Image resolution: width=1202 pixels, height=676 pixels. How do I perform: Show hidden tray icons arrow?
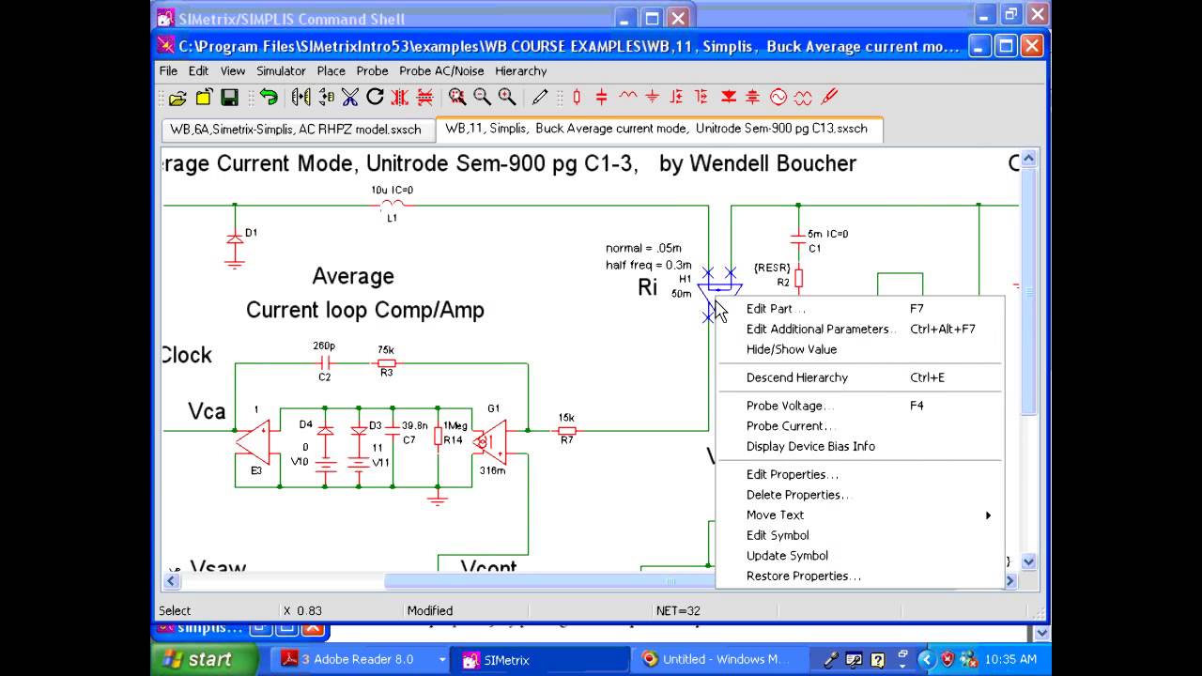tap(926, 659)
